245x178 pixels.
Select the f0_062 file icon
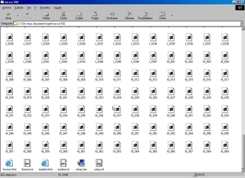click(99, 145)
